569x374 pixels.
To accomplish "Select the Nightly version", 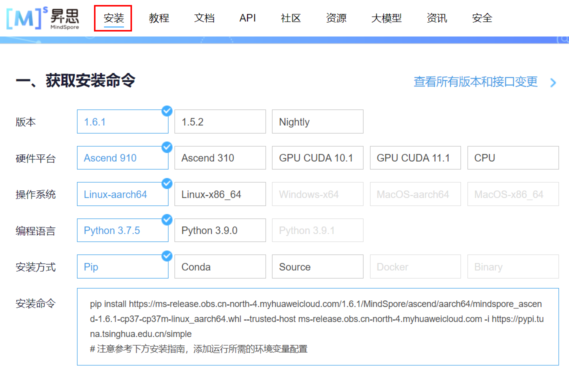I will [x=317, y=121].
